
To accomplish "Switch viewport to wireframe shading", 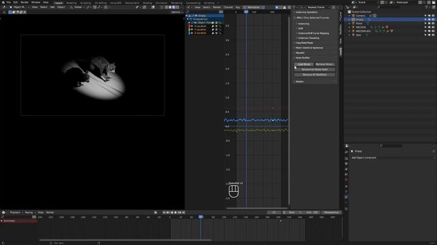I will pos(167,7).
